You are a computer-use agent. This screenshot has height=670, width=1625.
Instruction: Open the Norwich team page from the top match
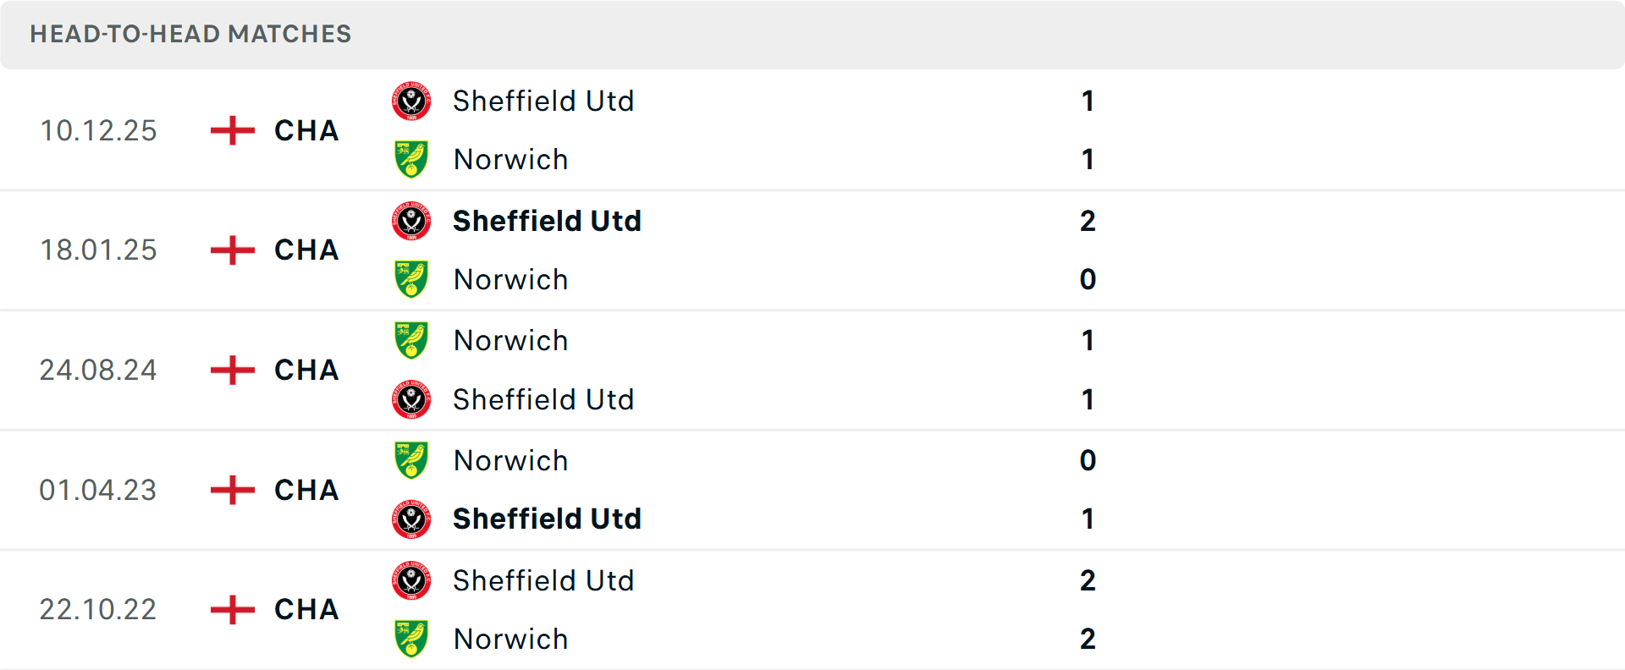511,159
